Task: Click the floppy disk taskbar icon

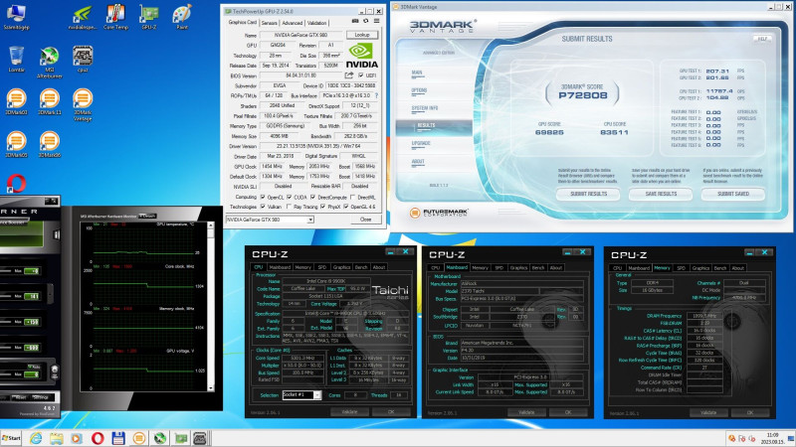Action: coord(118,438)
